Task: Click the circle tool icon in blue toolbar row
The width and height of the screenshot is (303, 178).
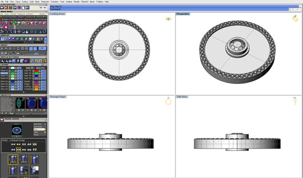Action: 45,31
